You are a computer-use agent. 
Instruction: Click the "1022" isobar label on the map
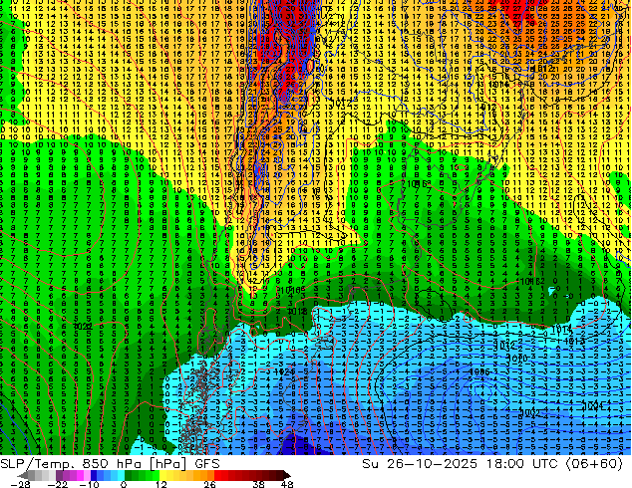[84, 327]
